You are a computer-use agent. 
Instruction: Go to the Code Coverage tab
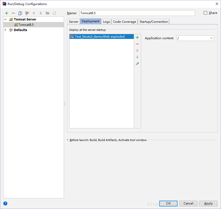tap(124, 21)
